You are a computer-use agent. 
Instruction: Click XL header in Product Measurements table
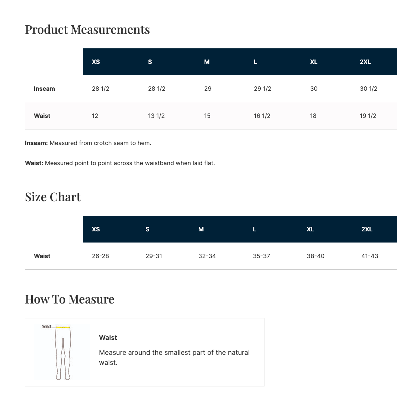(x=314, y=62)
